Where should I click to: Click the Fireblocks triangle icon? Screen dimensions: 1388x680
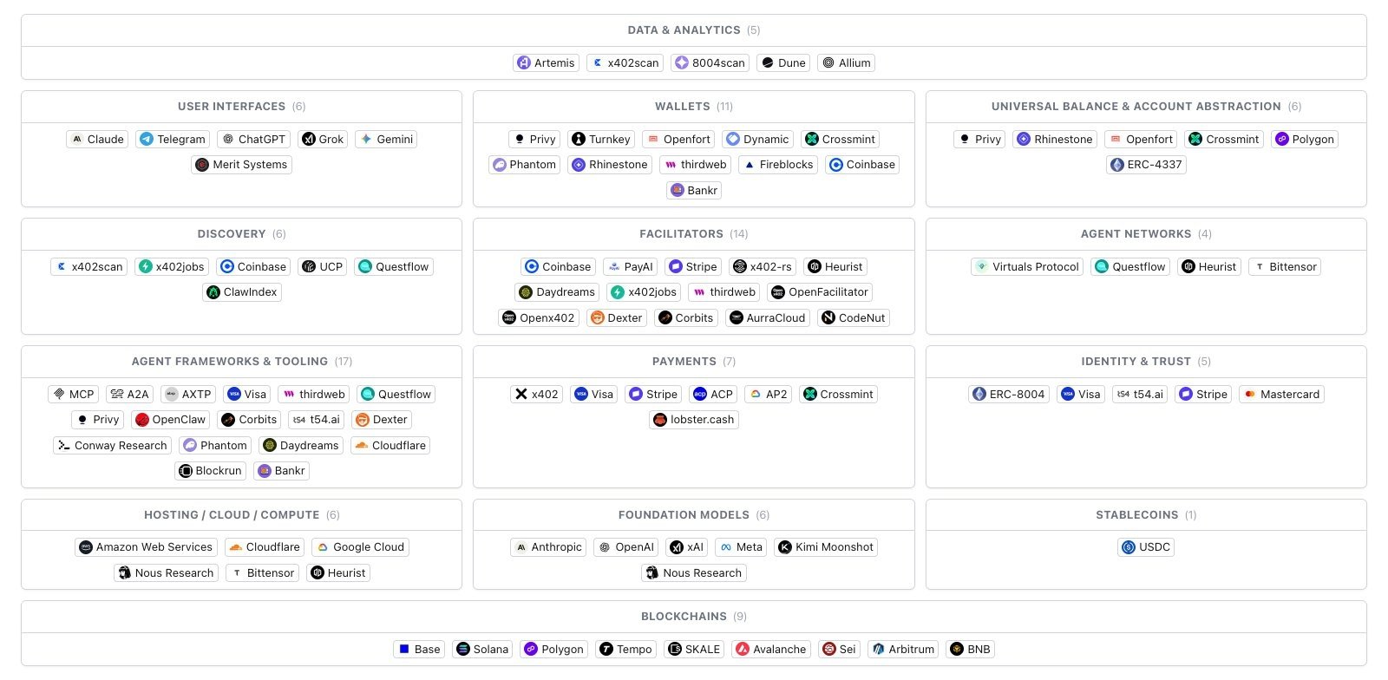pos(750,165)
